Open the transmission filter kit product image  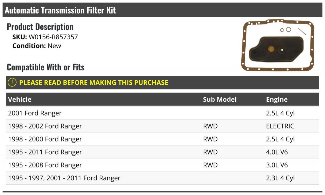[x=278, y=45]
